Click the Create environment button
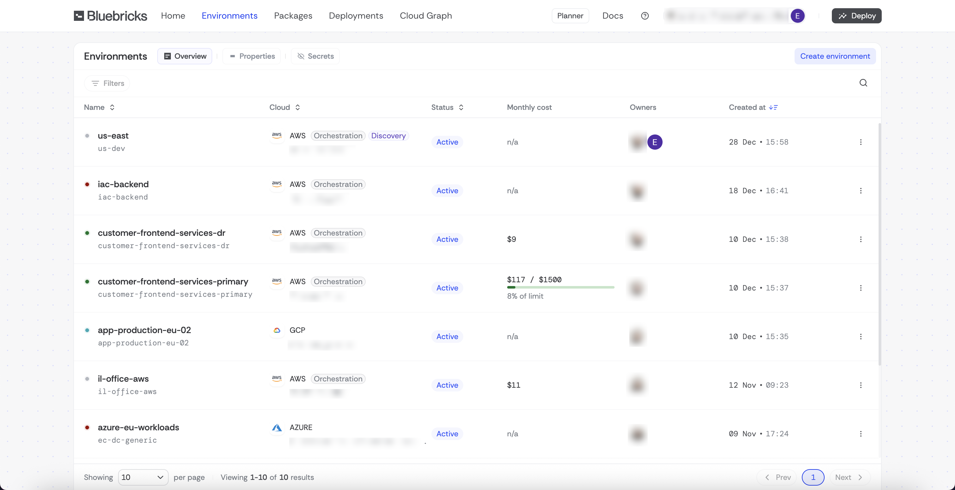The width and height of the screenshot is (955, 490). [x=835, y=56]
